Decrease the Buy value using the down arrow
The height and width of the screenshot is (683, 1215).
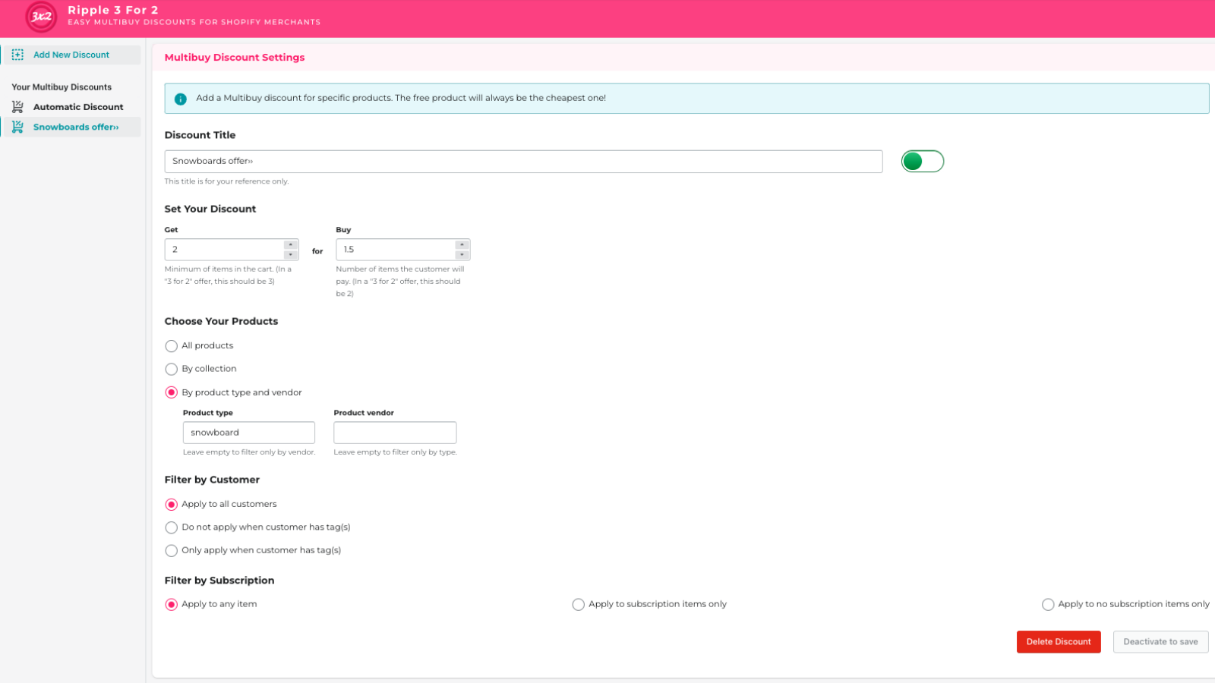[x=462, y=253]
